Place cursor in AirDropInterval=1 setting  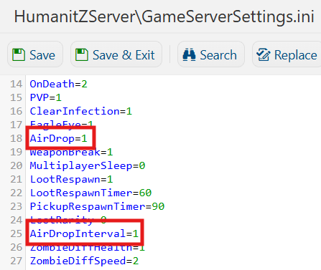click(84, 233)
